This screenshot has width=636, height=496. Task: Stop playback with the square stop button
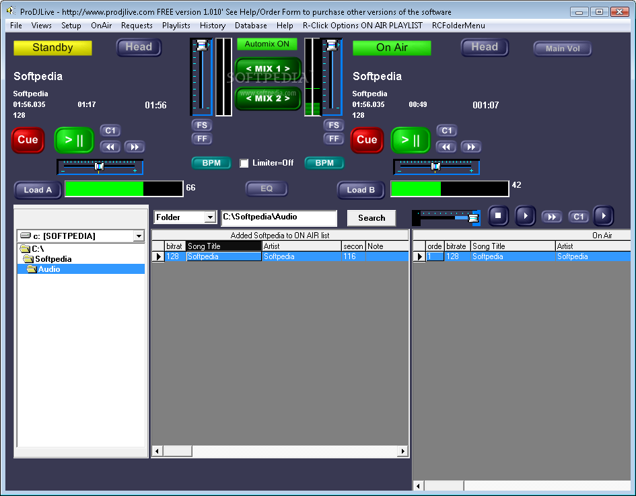pyautogui.click(x=498, y=216)
